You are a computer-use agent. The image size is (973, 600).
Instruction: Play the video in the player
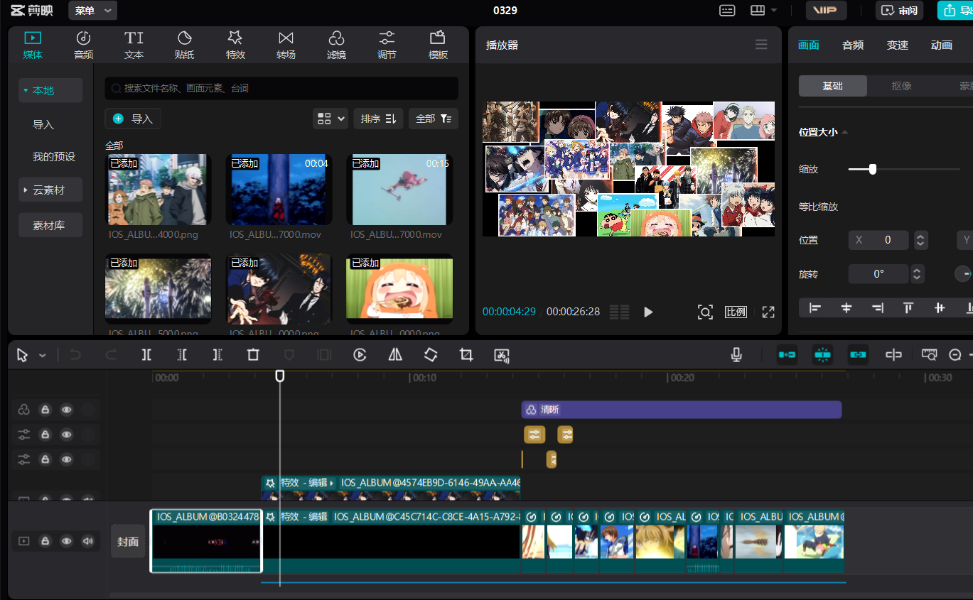pyautogui.click(x=647, y=312)
